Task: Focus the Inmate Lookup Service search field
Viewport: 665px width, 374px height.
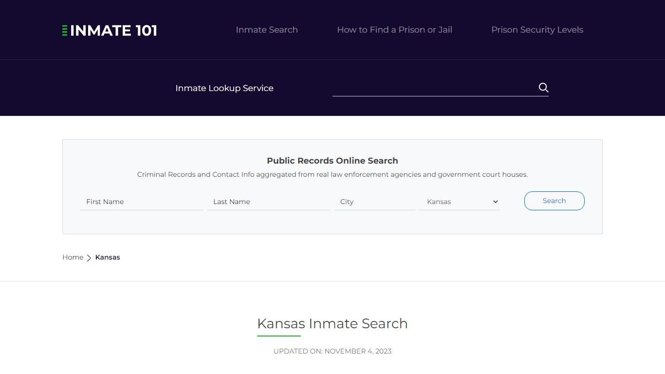Action: [433, 88]
